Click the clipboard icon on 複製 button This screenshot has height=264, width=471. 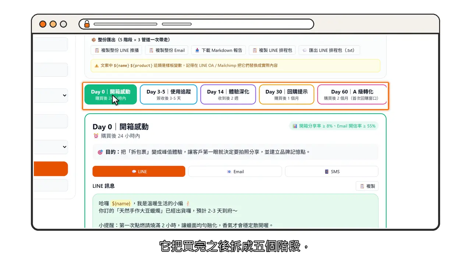(362, 186)
